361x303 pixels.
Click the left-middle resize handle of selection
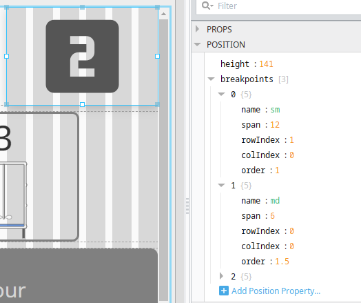click(x=6, y=57)
